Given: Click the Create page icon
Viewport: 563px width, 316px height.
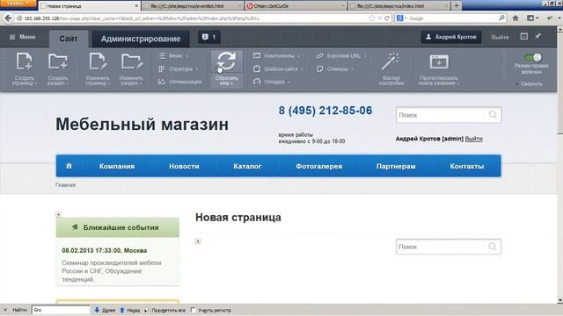Looking at the screenshot, I should pos(24,61).
